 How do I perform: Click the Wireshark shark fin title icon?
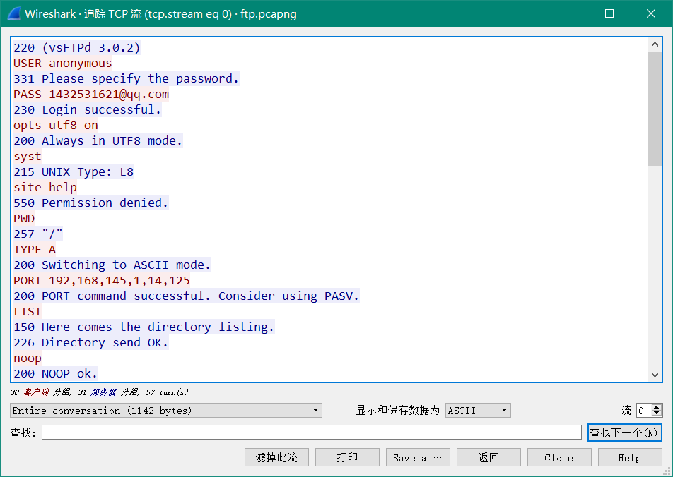point(14,13)
